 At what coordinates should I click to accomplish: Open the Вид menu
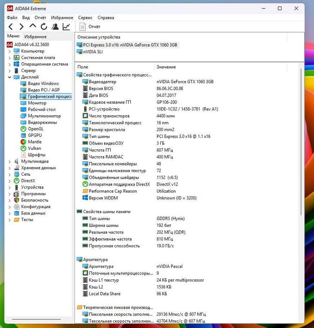[26, 18]
